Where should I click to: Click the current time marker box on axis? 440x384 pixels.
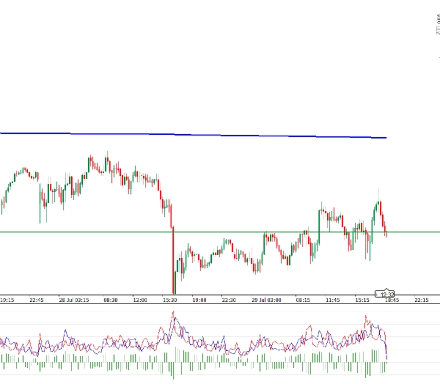386,295
